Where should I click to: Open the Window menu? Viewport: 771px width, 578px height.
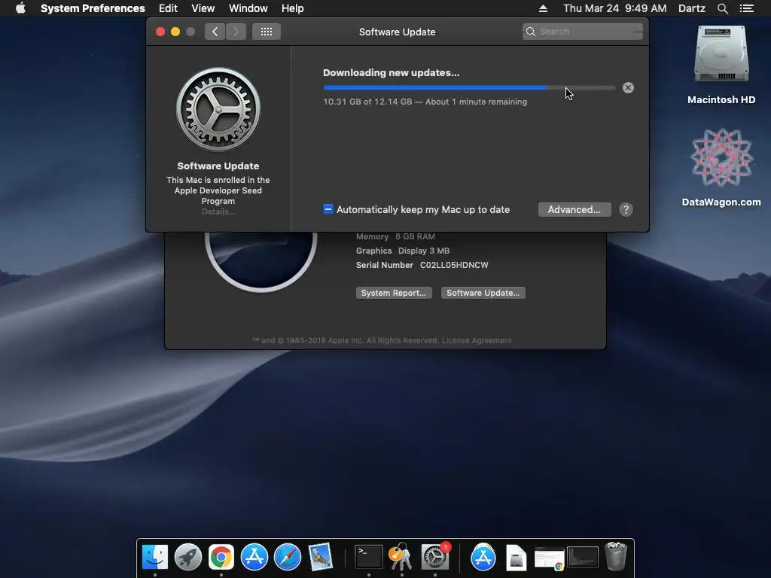click(248, 8)
